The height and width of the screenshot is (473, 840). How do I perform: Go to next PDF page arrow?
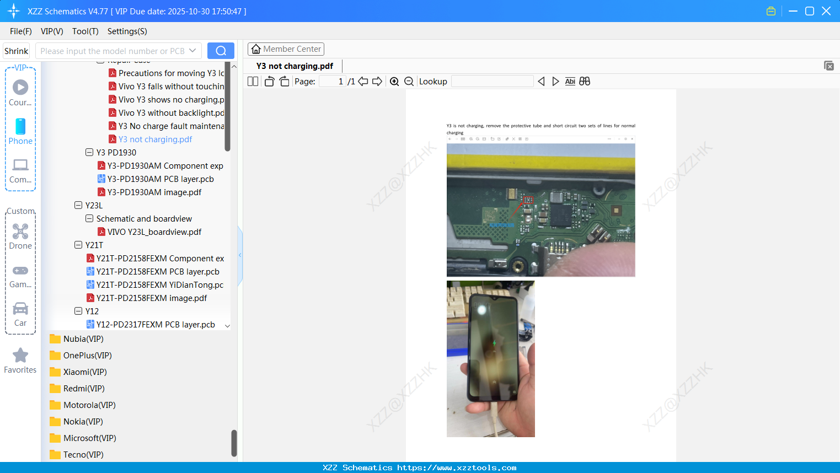pyautogui.click(x=377, y=81)
